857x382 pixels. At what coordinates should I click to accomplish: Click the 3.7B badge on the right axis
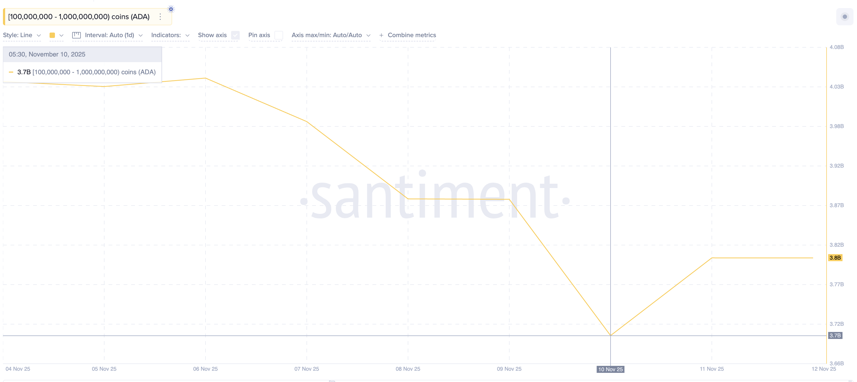click(x=836, y=335)
